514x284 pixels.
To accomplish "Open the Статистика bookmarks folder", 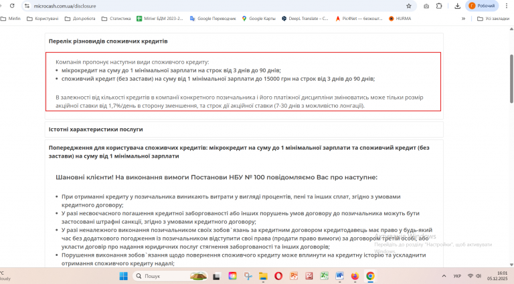I will coord(116,19).
